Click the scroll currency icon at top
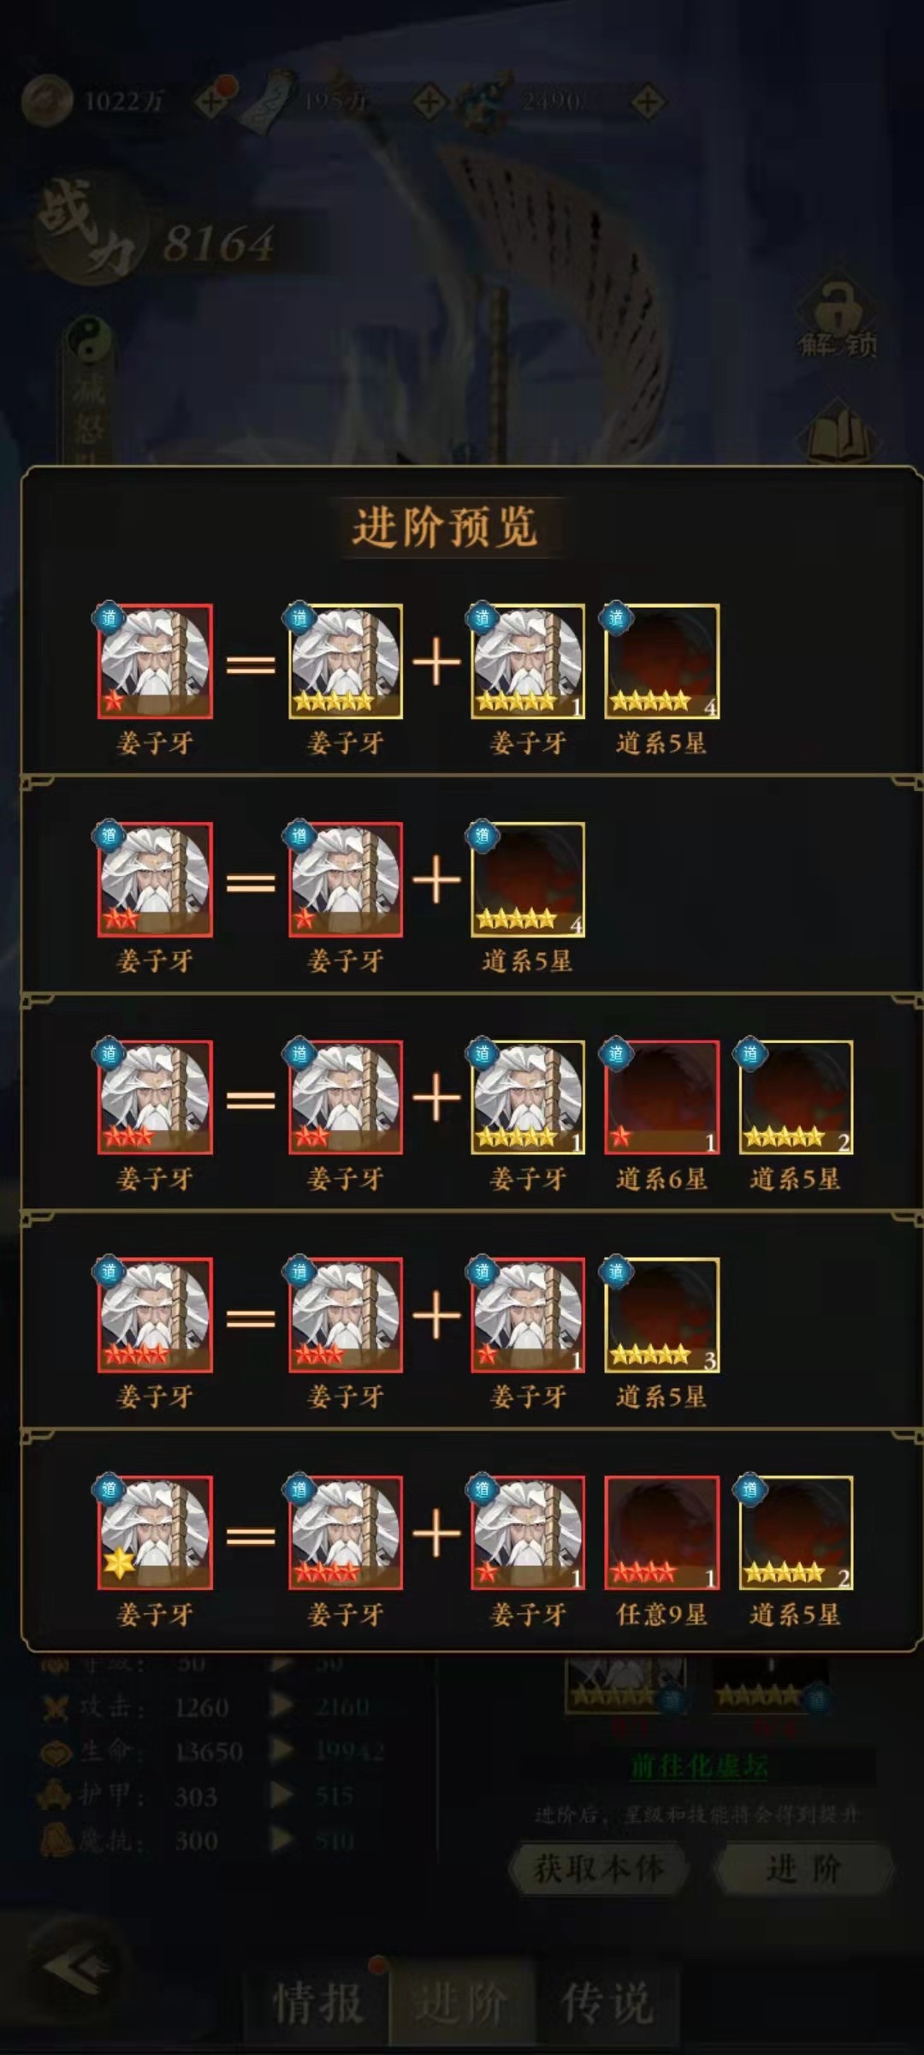 267,101
